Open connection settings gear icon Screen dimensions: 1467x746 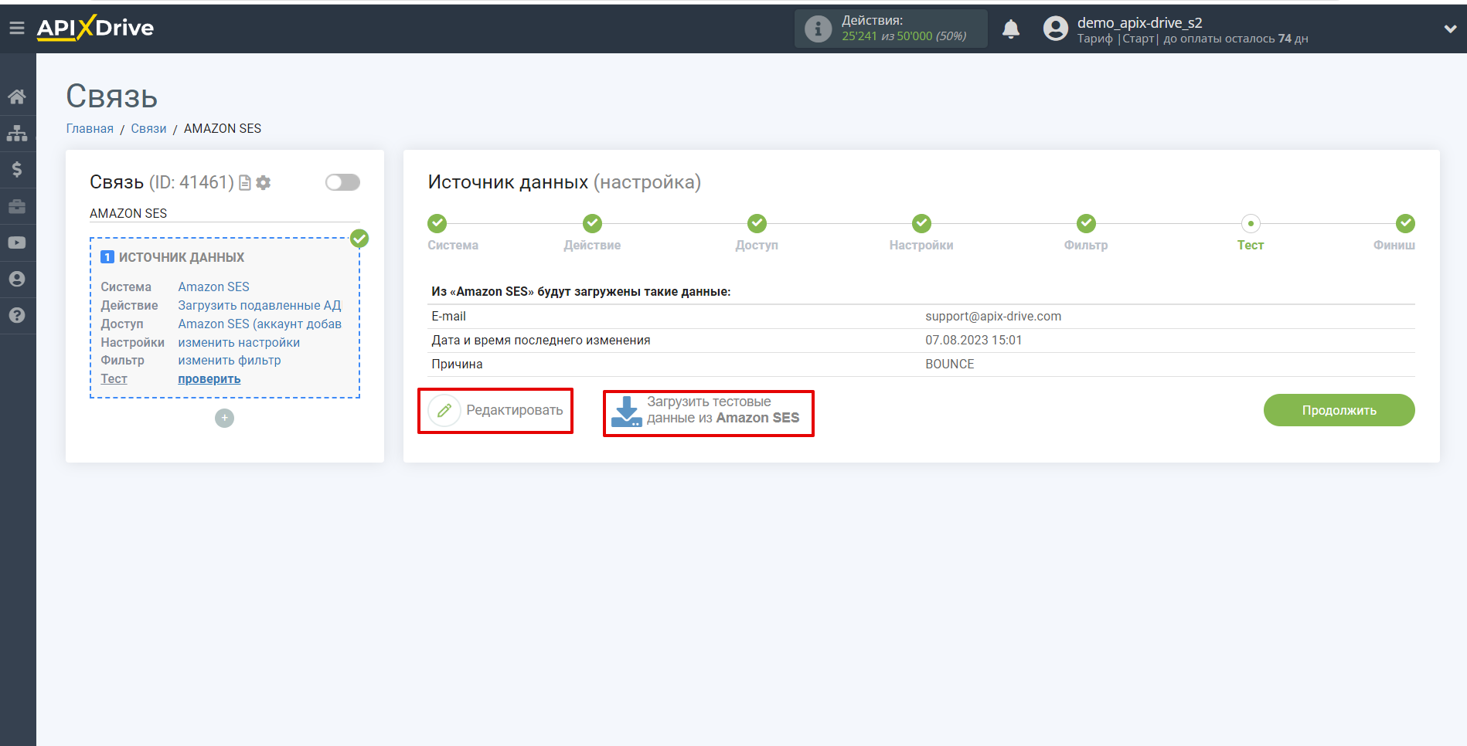[x=264, y=183]
